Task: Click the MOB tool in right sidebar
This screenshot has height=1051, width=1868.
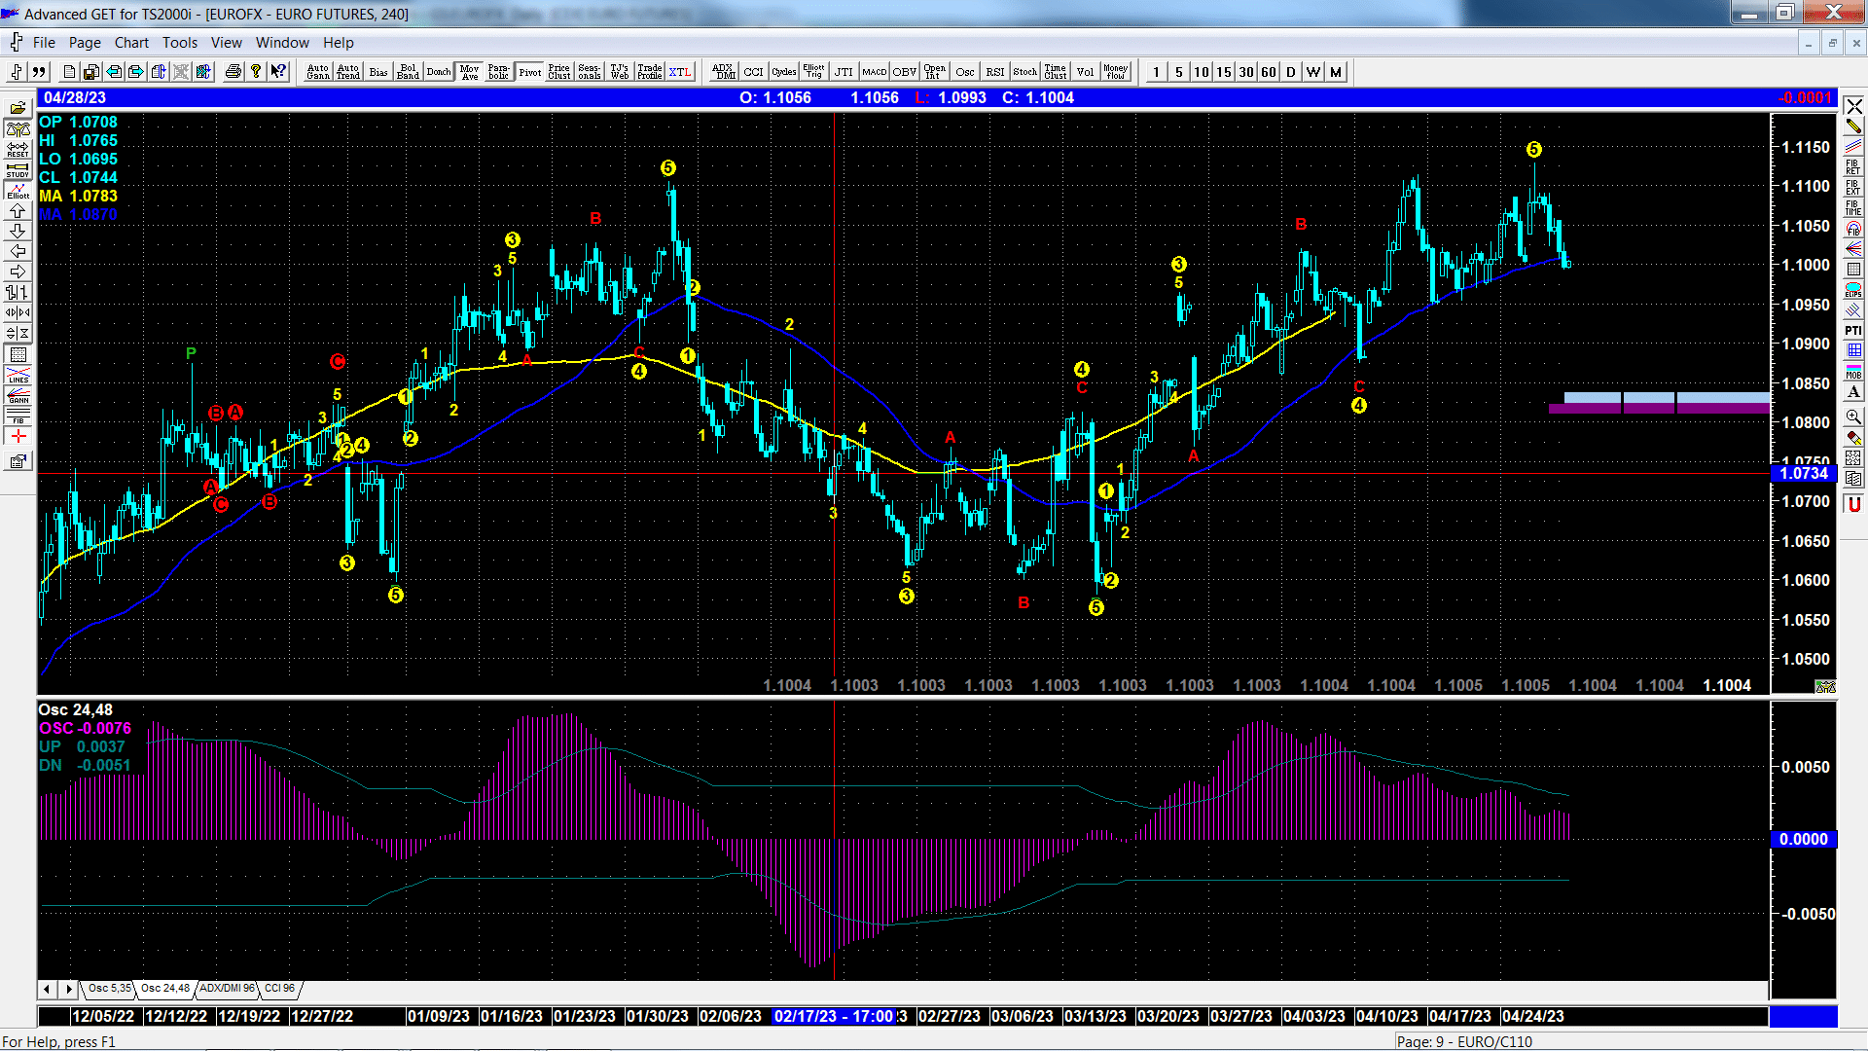Action: tap(1853, 372)
